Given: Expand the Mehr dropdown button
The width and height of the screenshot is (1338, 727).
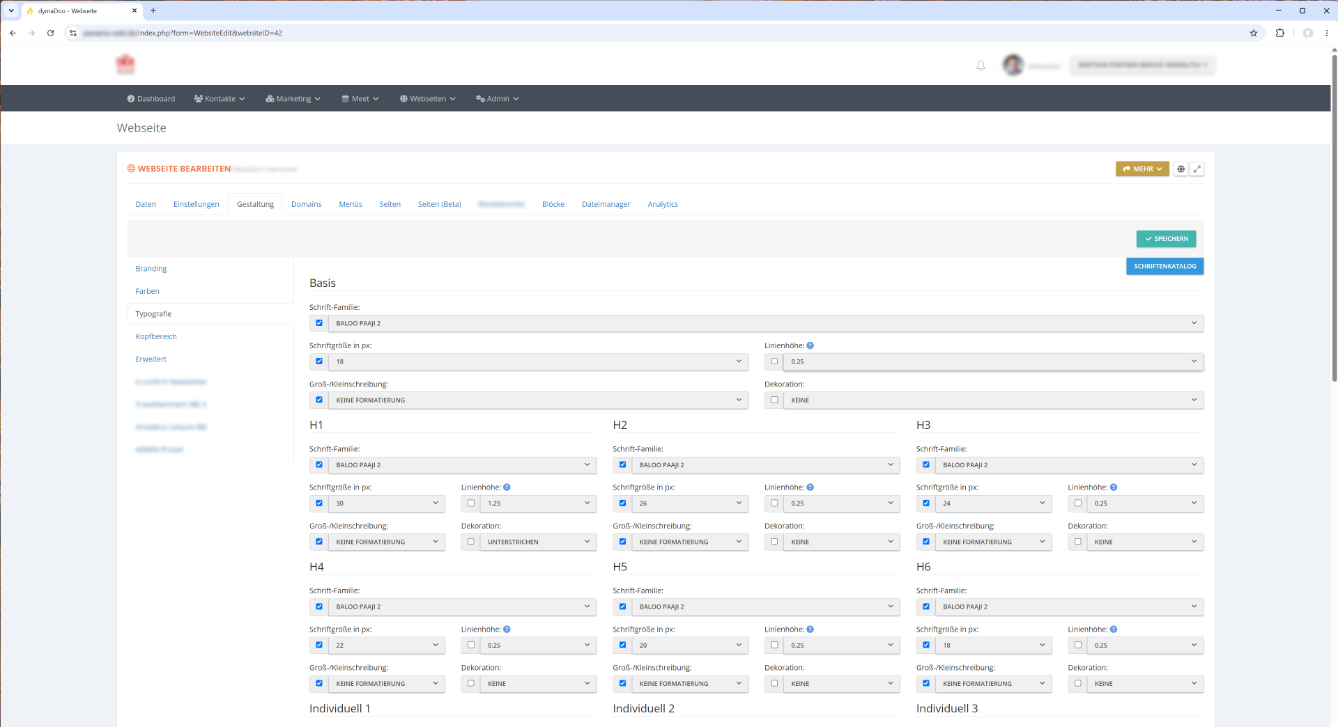Looking at the screenshot, I should point(1142,169).
